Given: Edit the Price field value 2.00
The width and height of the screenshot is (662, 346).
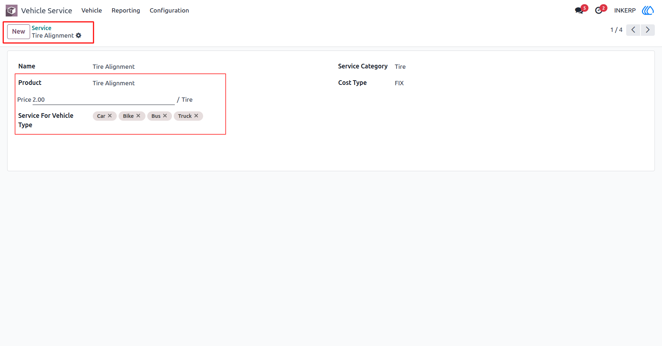Looking at the screenshot, I should tap(104, 100).
